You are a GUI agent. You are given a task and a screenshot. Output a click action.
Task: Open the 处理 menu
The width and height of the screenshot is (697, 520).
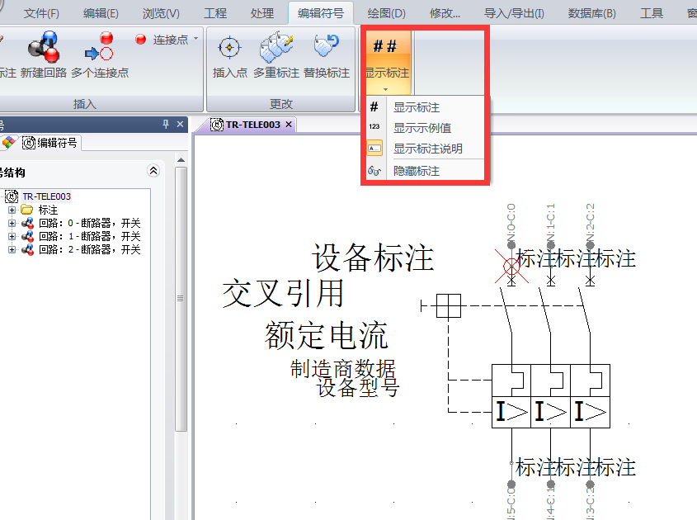coord(261,13)
